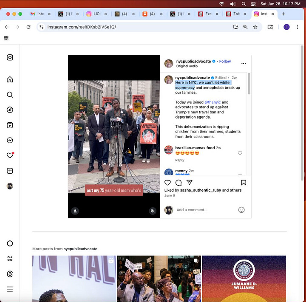This screenshot has height=302, width=306.
Task: Open emoji picker in comment box
Action: click(x=241, y=210)
